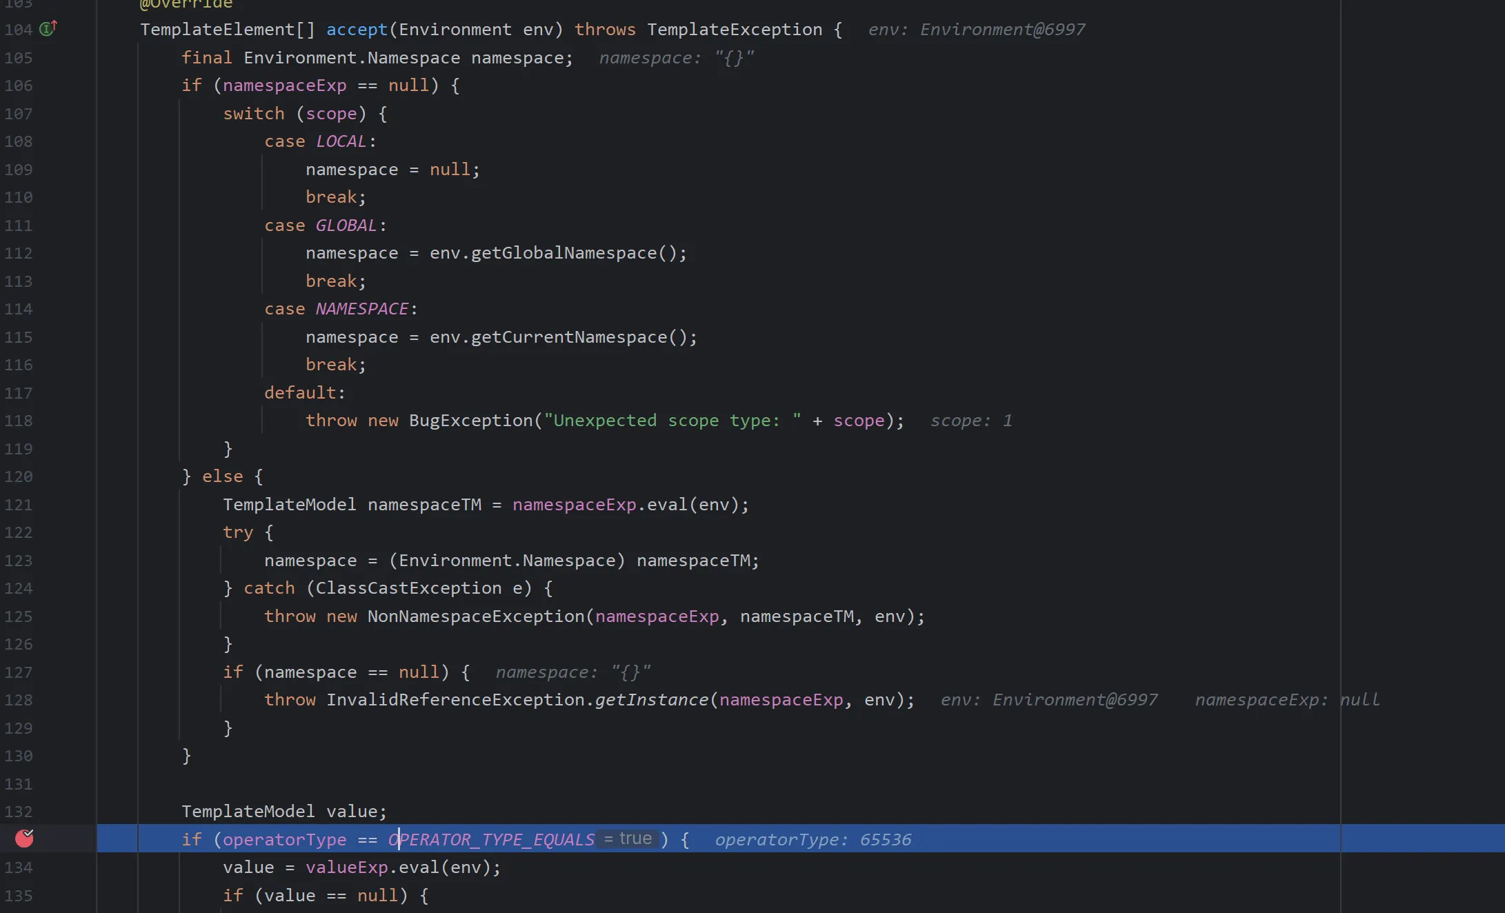Click the valueExp field on line 134

tap(346, 867)
